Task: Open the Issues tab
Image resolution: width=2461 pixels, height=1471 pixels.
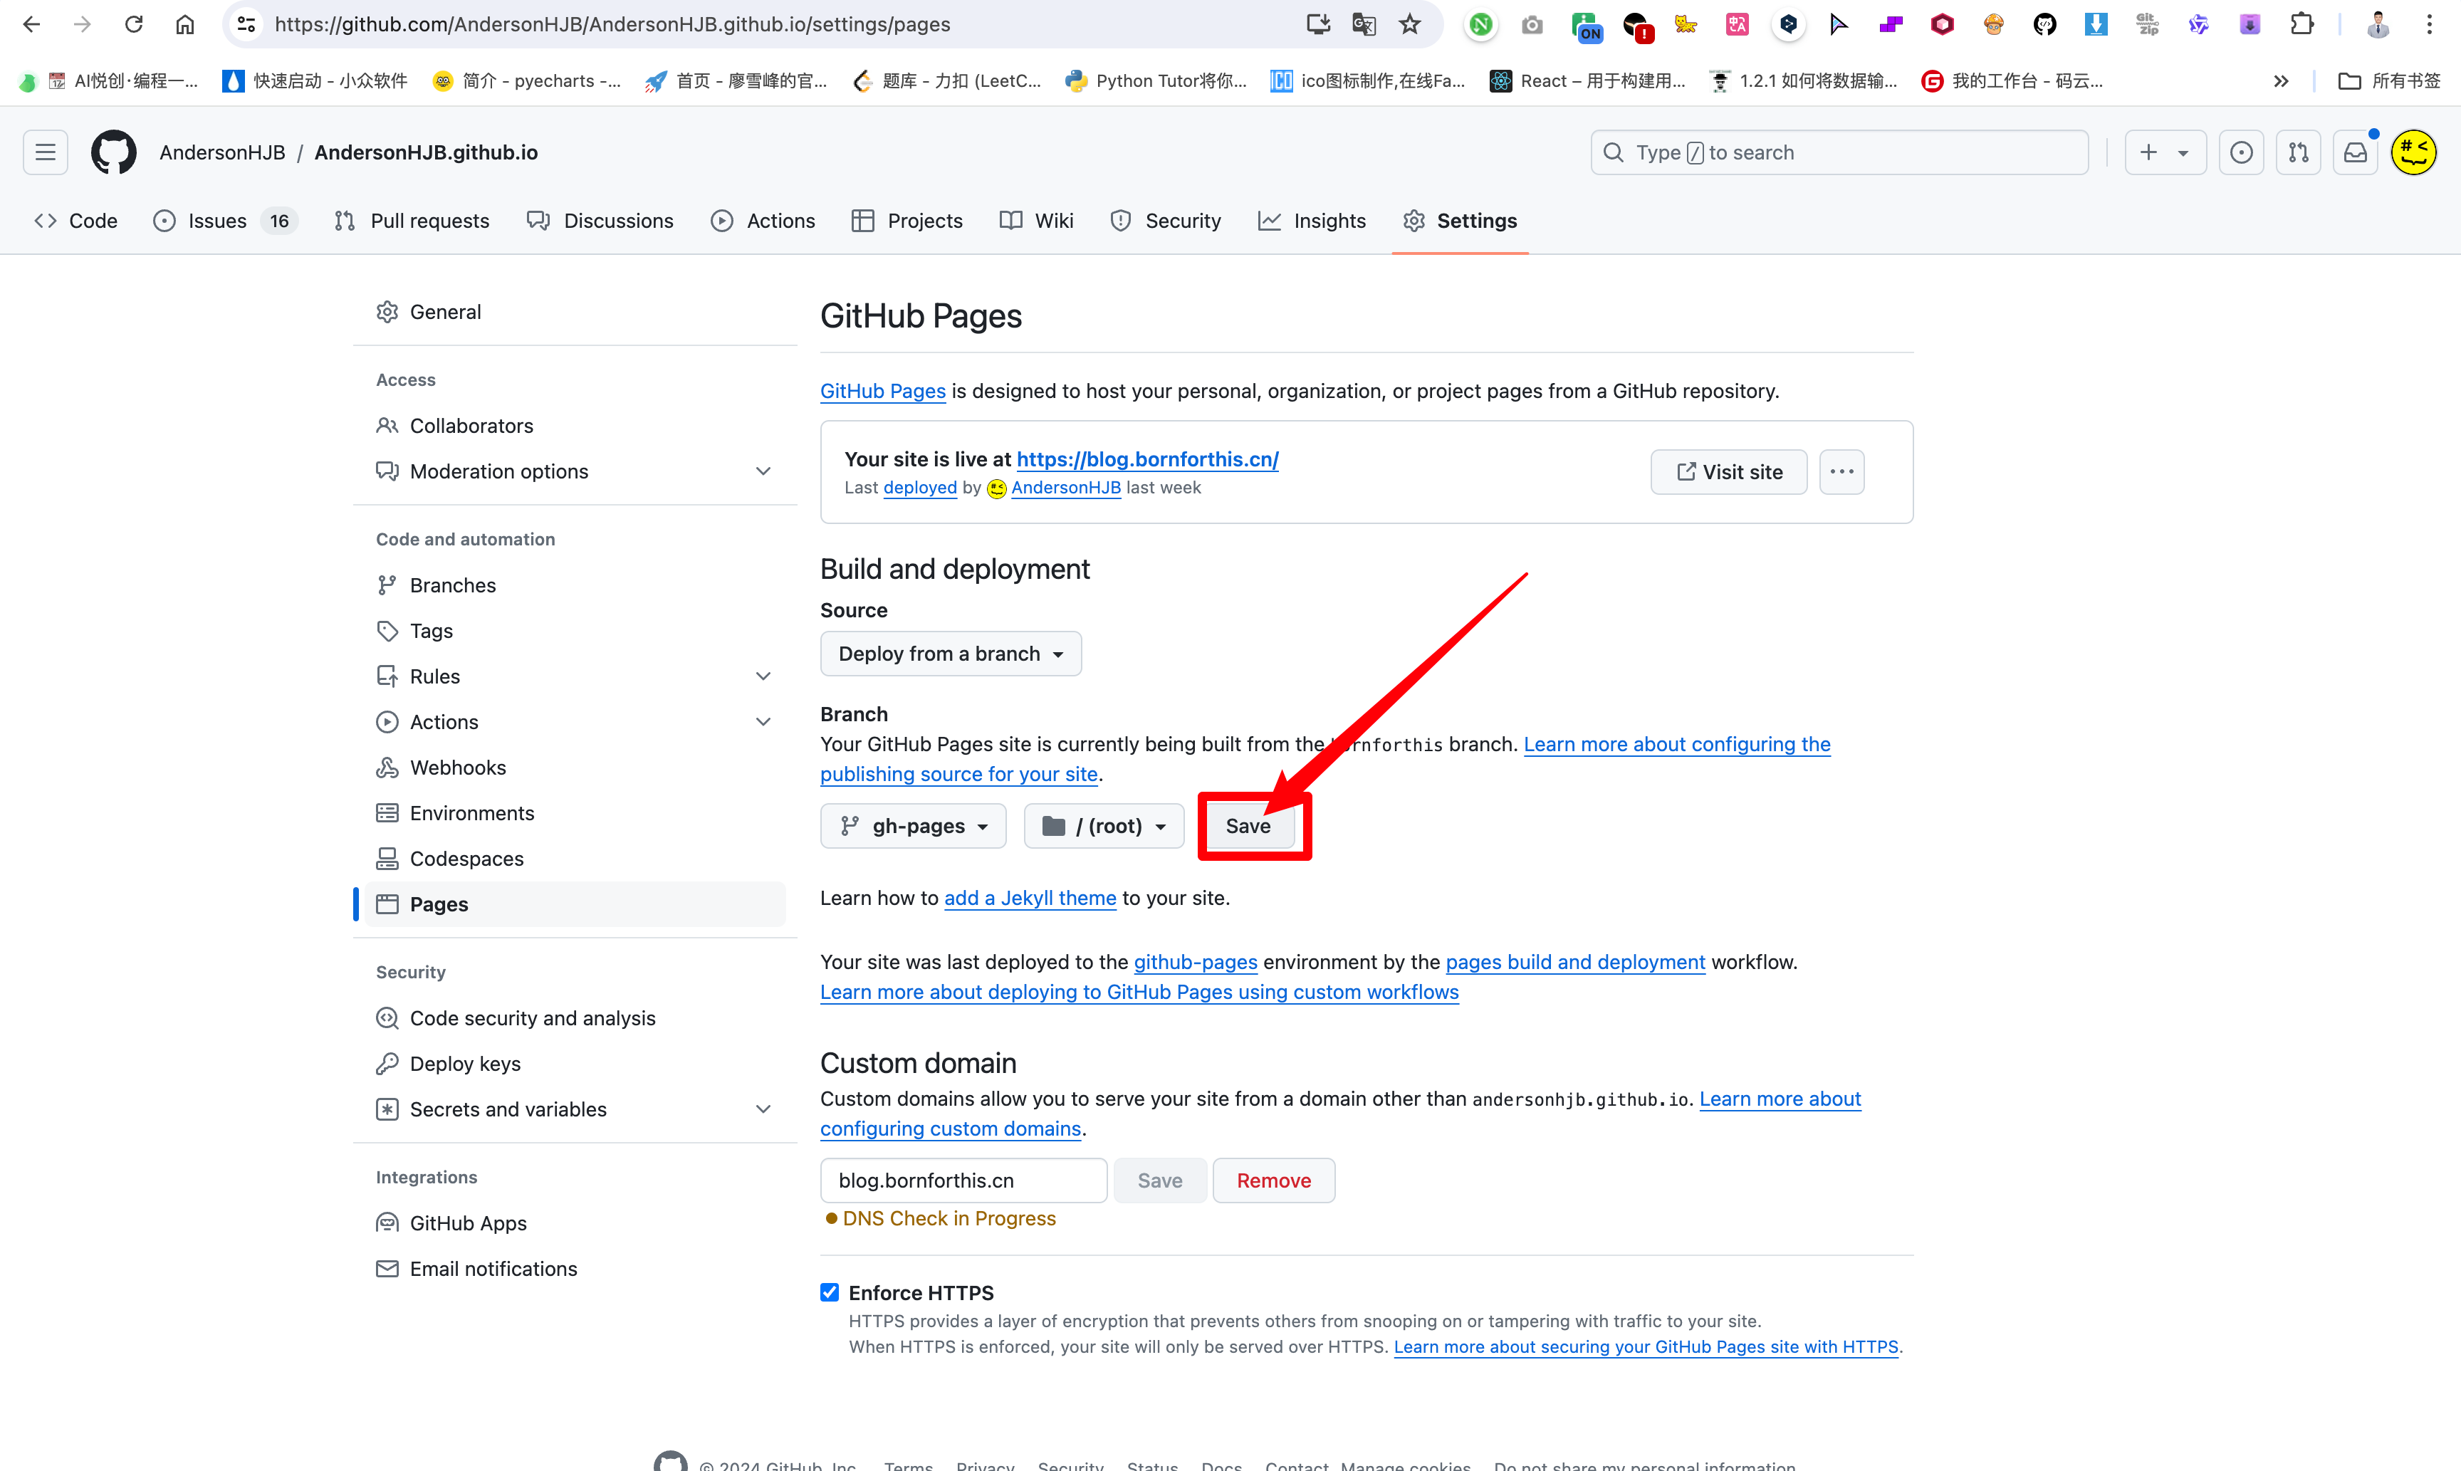Action: tap(225, 221)
